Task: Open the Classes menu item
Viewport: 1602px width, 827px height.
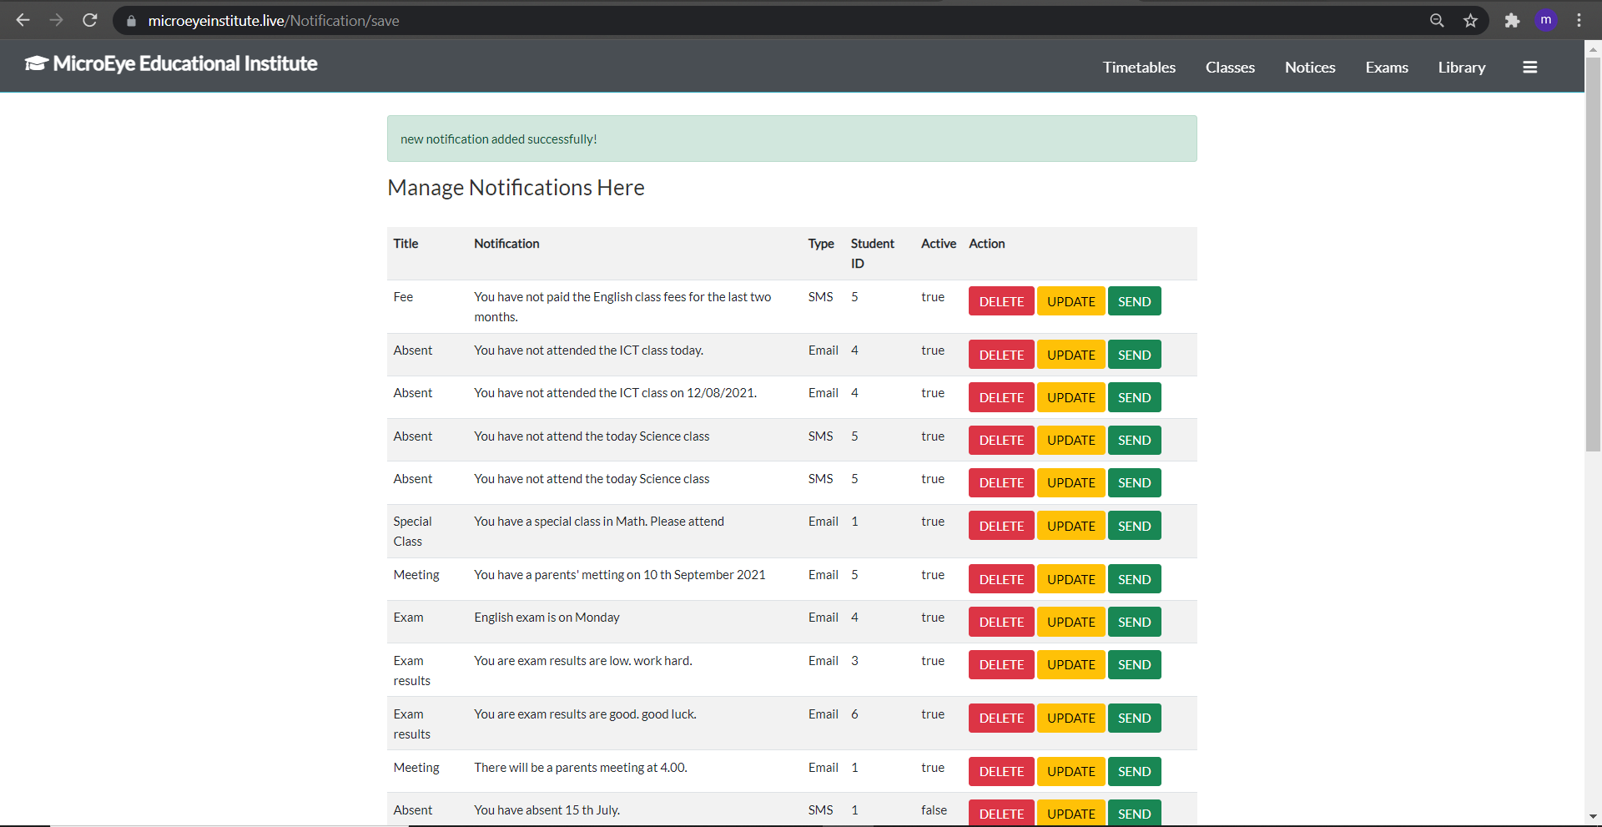Action: [x=1230, y=67]
